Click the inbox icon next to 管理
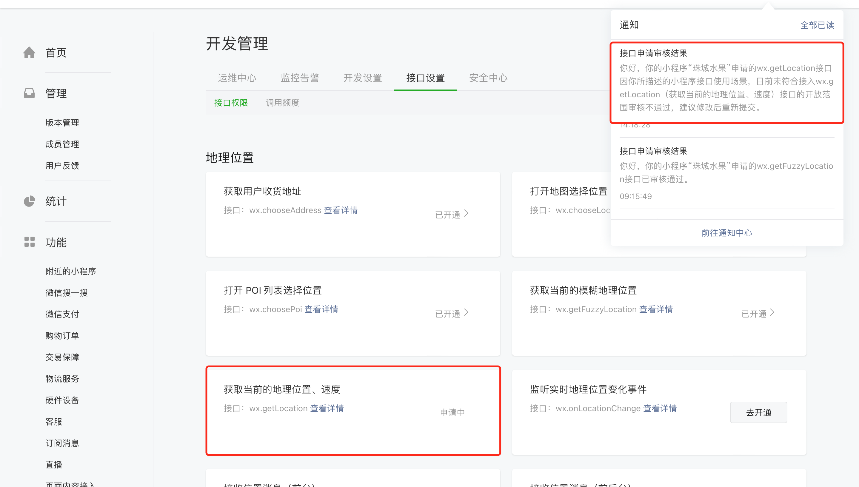859x487 pixels. pyautogui.click(x=30, y=93)
